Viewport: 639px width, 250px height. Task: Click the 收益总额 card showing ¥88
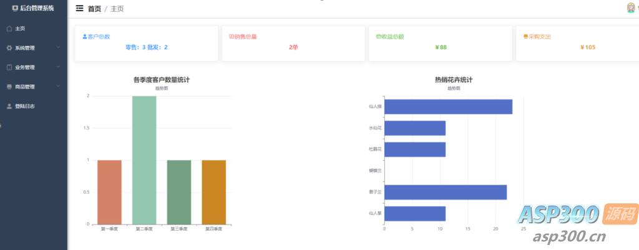click(440, 43)
